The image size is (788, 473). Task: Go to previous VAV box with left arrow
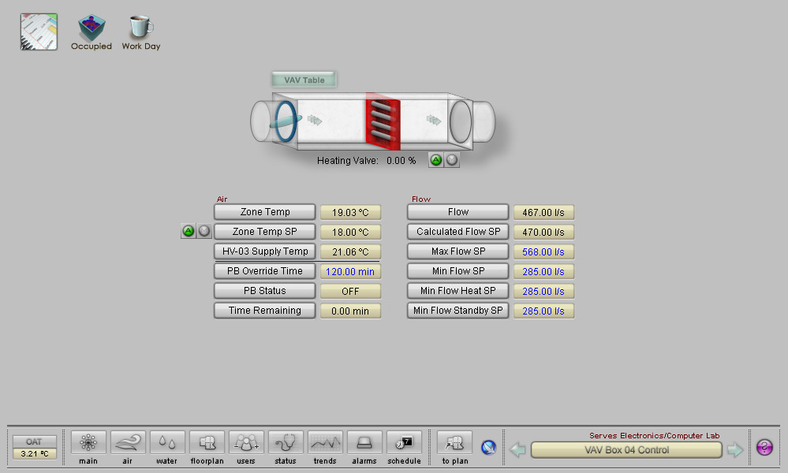[x=518, y=450]
